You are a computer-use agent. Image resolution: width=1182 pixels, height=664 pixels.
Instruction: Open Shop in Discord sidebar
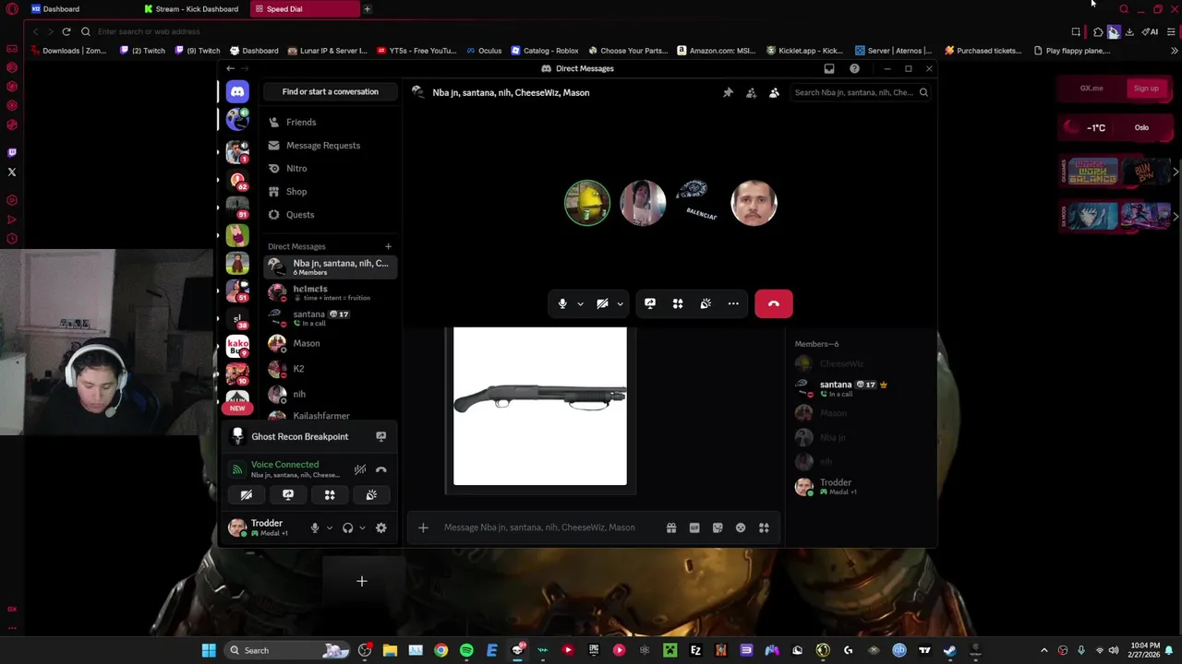(330, 191)
